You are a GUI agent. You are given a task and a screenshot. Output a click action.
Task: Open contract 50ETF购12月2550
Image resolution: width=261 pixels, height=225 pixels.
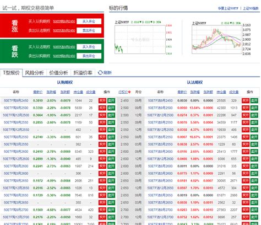coord(16,130)
